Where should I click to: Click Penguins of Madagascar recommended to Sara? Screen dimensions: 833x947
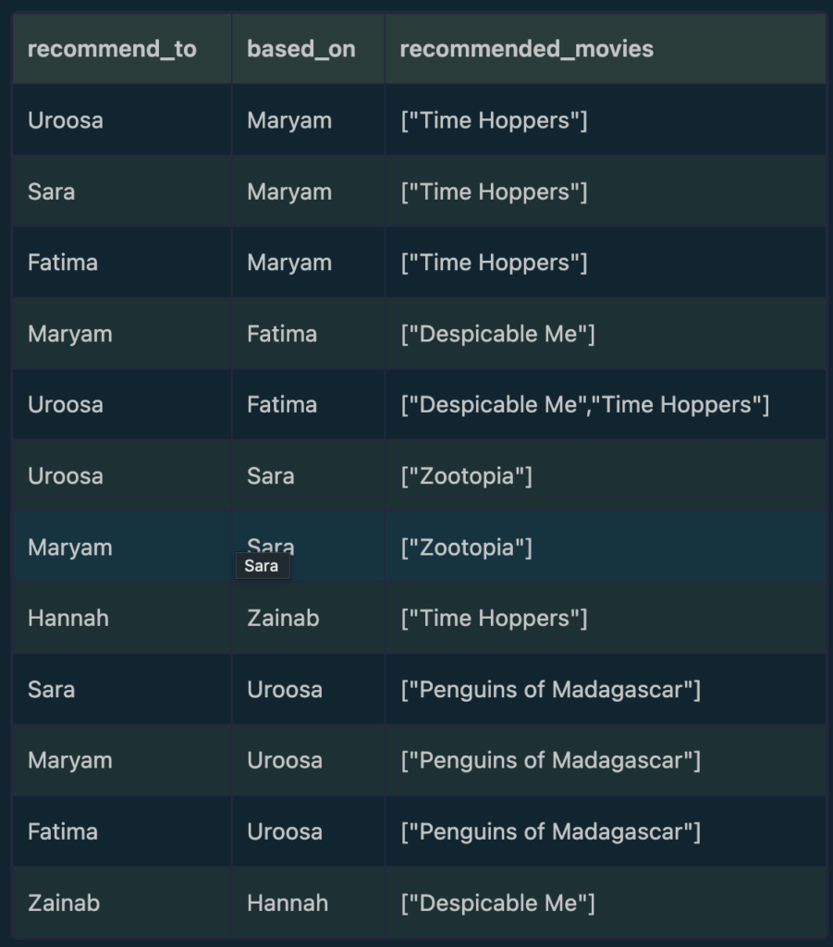point(550,689)
